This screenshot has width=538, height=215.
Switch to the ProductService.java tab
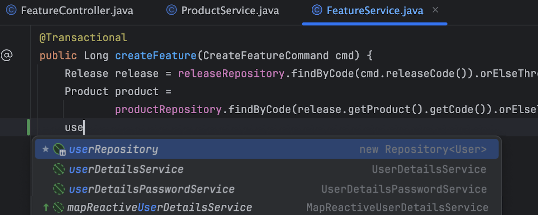click(x=230, y=10)
